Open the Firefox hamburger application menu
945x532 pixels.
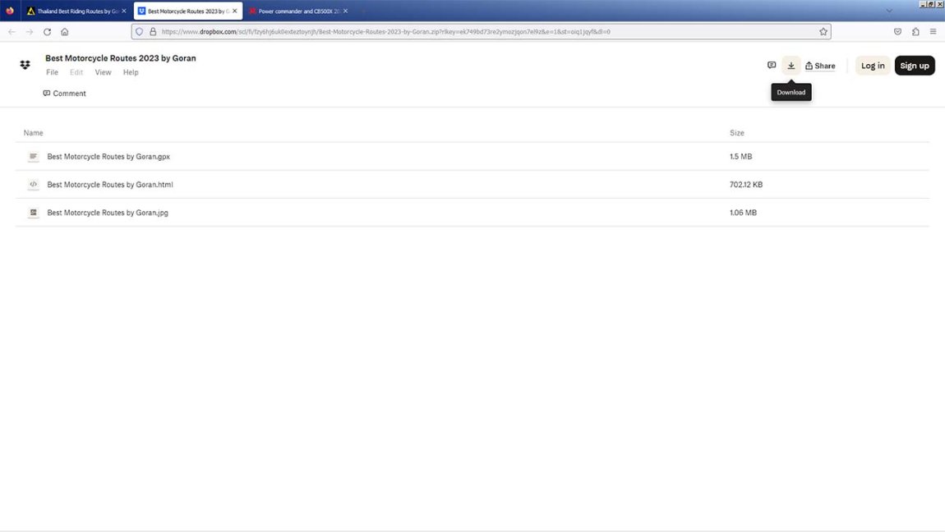point(933,32)
